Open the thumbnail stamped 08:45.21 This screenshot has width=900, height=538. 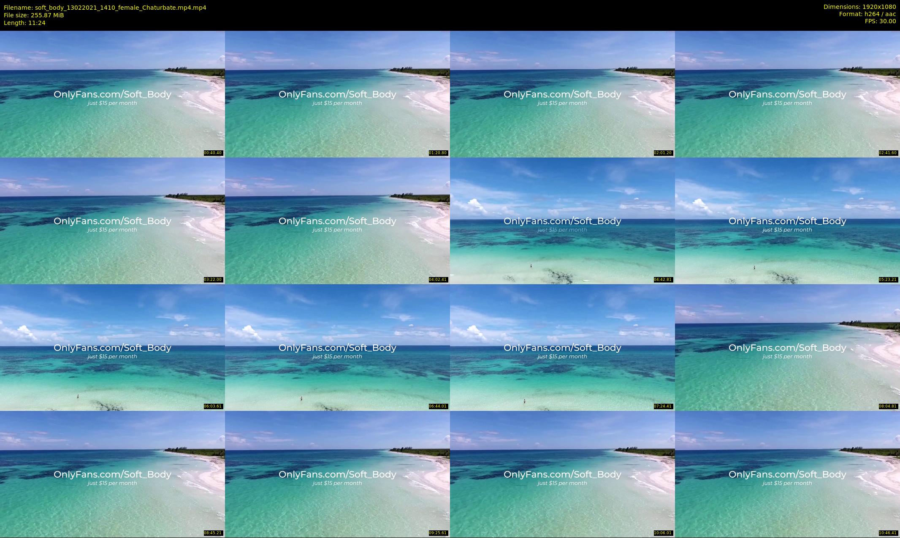[112, 474]
